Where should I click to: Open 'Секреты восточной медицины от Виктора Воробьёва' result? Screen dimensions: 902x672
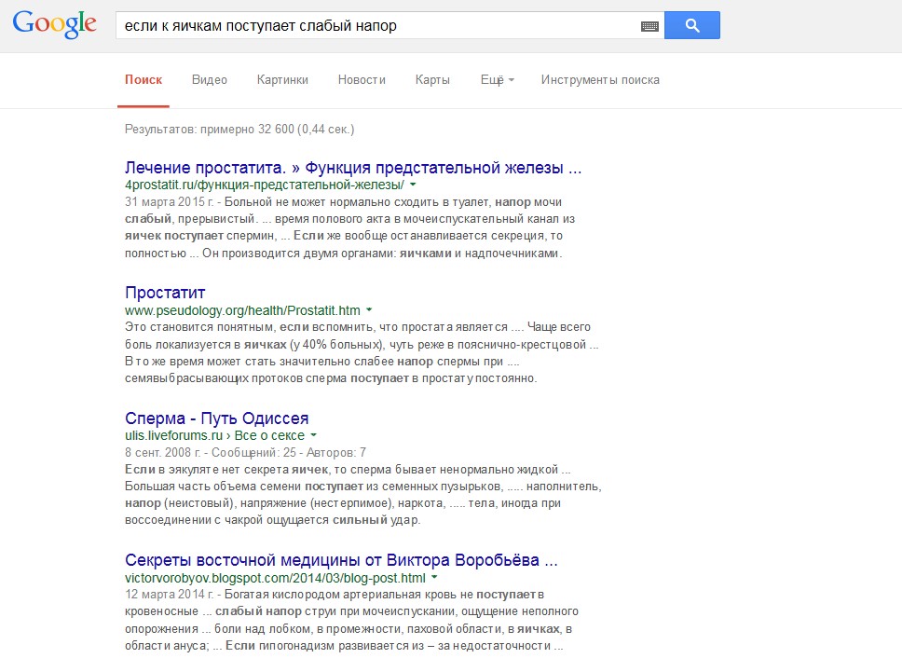click(x=341, y=560)
